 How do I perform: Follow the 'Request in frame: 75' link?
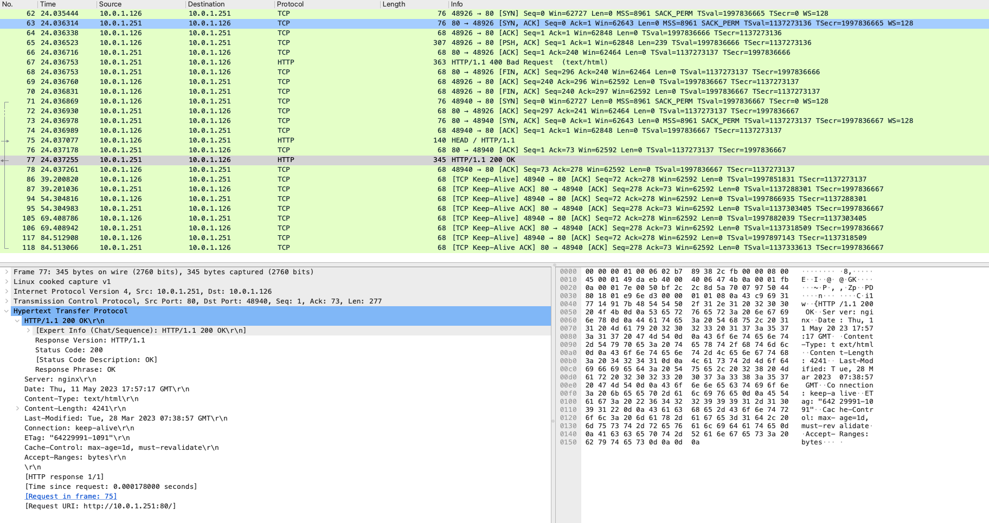click(70, 496)
